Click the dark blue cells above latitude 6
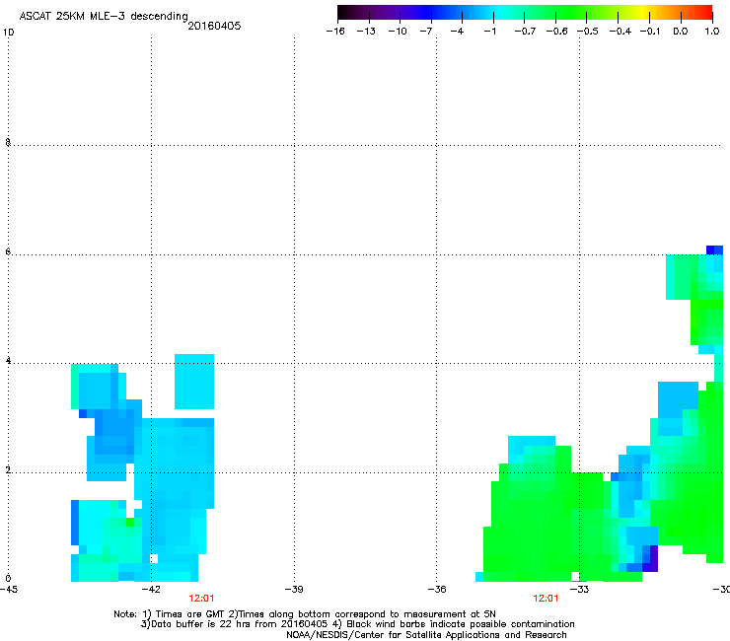Screen dimensions: 730x641 coord(714,249)
